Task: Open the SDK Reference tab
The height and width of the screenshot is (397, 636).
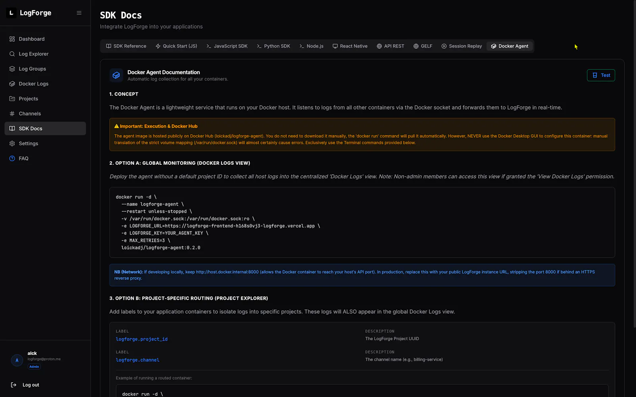Action: pyautogui.click(x=126, y=46)
